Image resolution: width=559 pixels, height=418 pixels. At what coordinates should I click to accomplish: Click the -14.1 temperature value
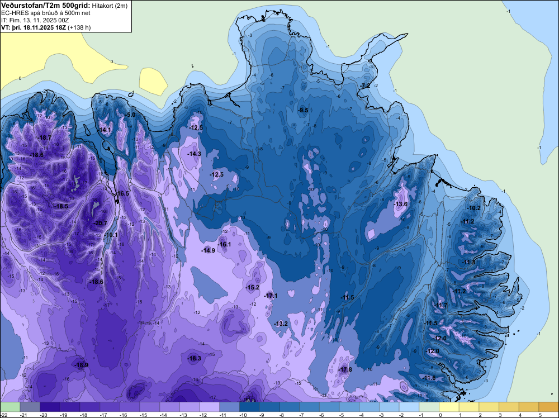point(105,130)
